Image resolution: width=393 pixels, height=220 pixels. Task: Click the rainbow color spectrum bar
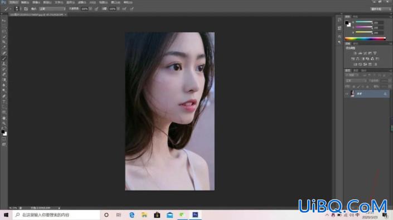point(365,39)
